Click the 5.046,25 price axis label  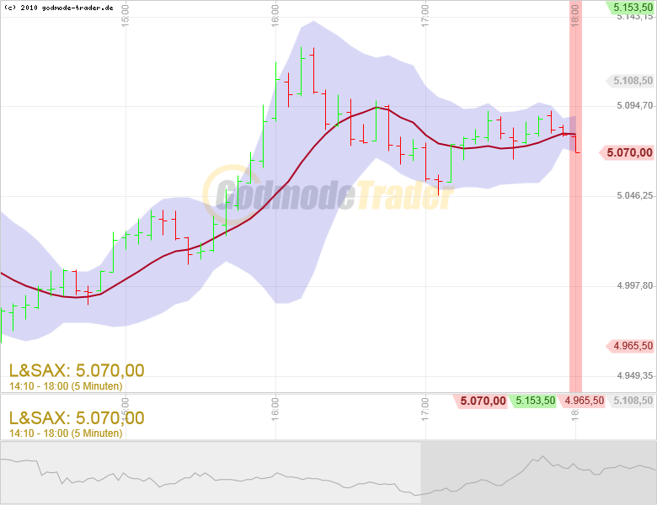click(634, 195)
